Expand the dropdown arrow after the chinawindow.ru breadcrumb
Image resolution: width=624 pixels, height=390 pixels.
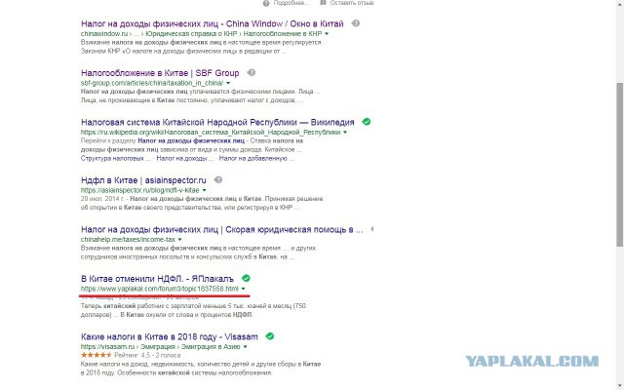pyautogui.click(x=327, y=34)
